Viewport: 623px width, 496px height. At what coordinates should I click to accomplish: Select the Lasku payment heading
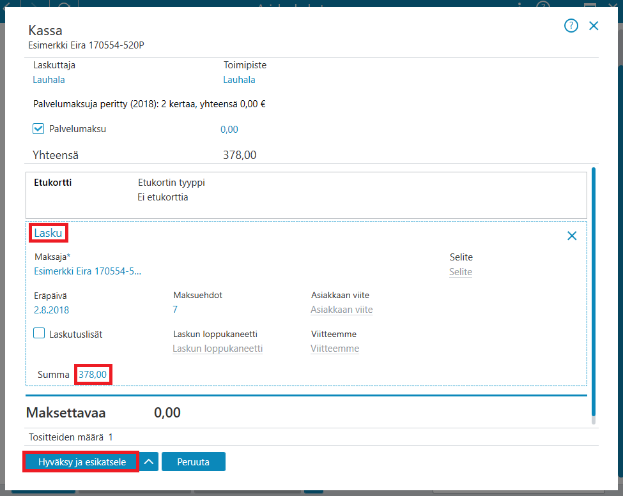pos(48,233)
